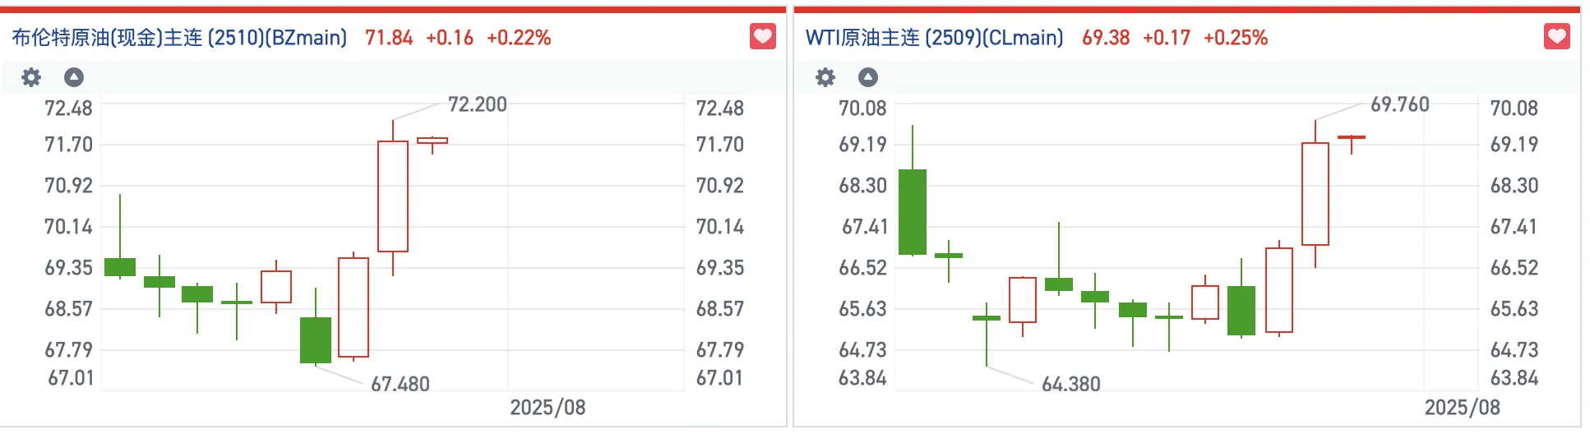Collapse the WTI crude chart panel
1590x434 pixels.
(x=868, y=77)
